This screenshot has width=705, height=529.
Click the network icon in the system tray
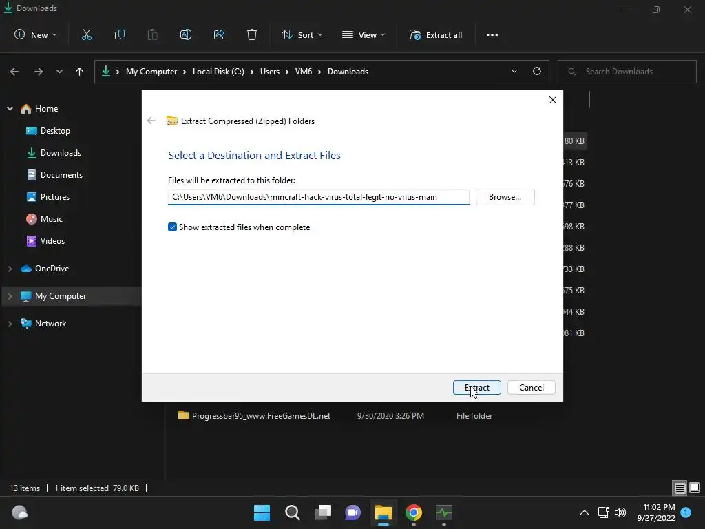pos(603,512)
